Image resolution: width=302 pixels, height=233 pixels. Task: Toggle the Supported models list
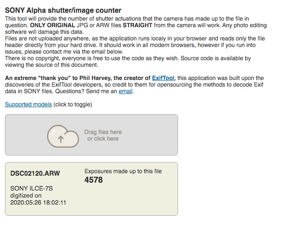28,104
